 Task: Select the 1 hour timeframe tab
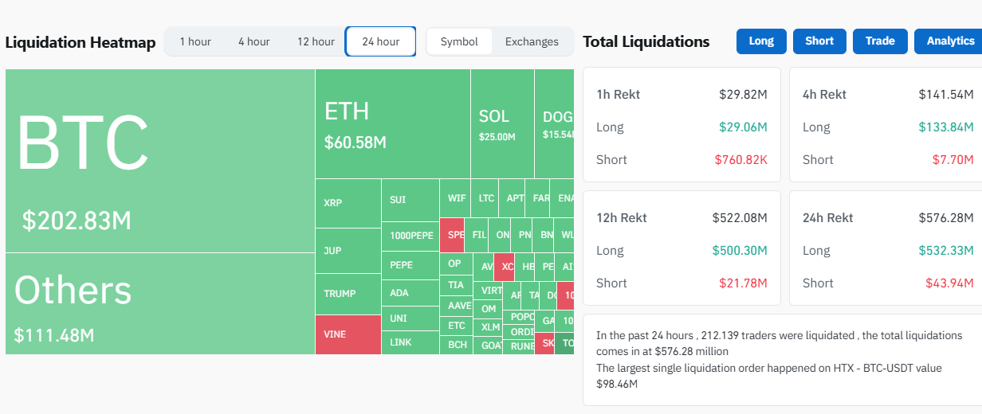[195, 41]
